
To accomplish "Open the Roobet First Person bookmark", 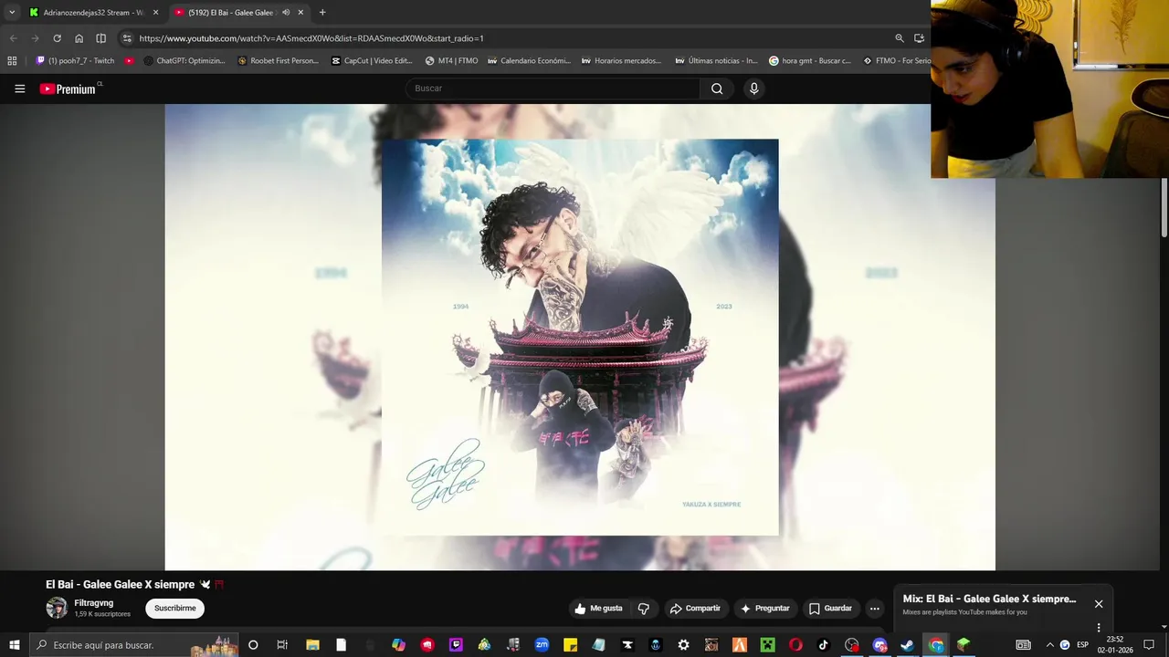I will [279, 61].
